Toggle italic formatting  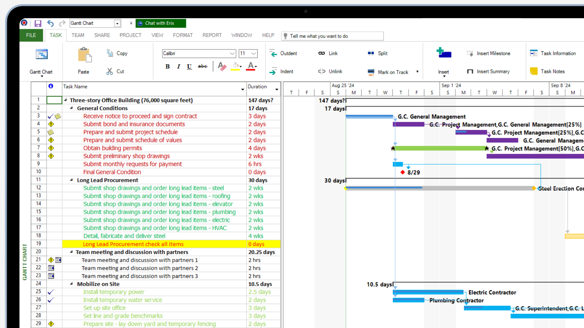pos(179,67)
